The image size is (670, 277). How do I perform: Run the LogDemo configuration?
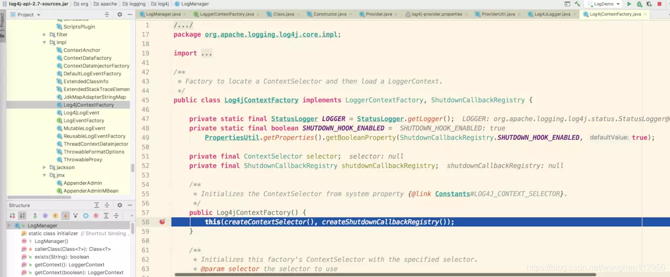(x=629, y=4)
